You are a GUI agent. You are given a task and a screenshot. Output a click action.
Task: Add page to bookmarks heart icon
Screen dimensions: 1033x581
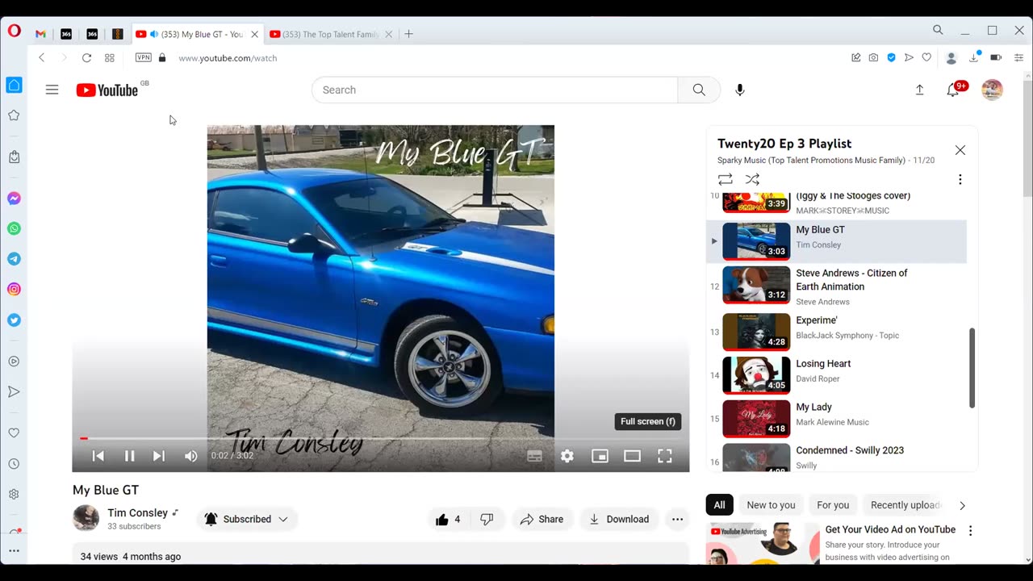926,57
